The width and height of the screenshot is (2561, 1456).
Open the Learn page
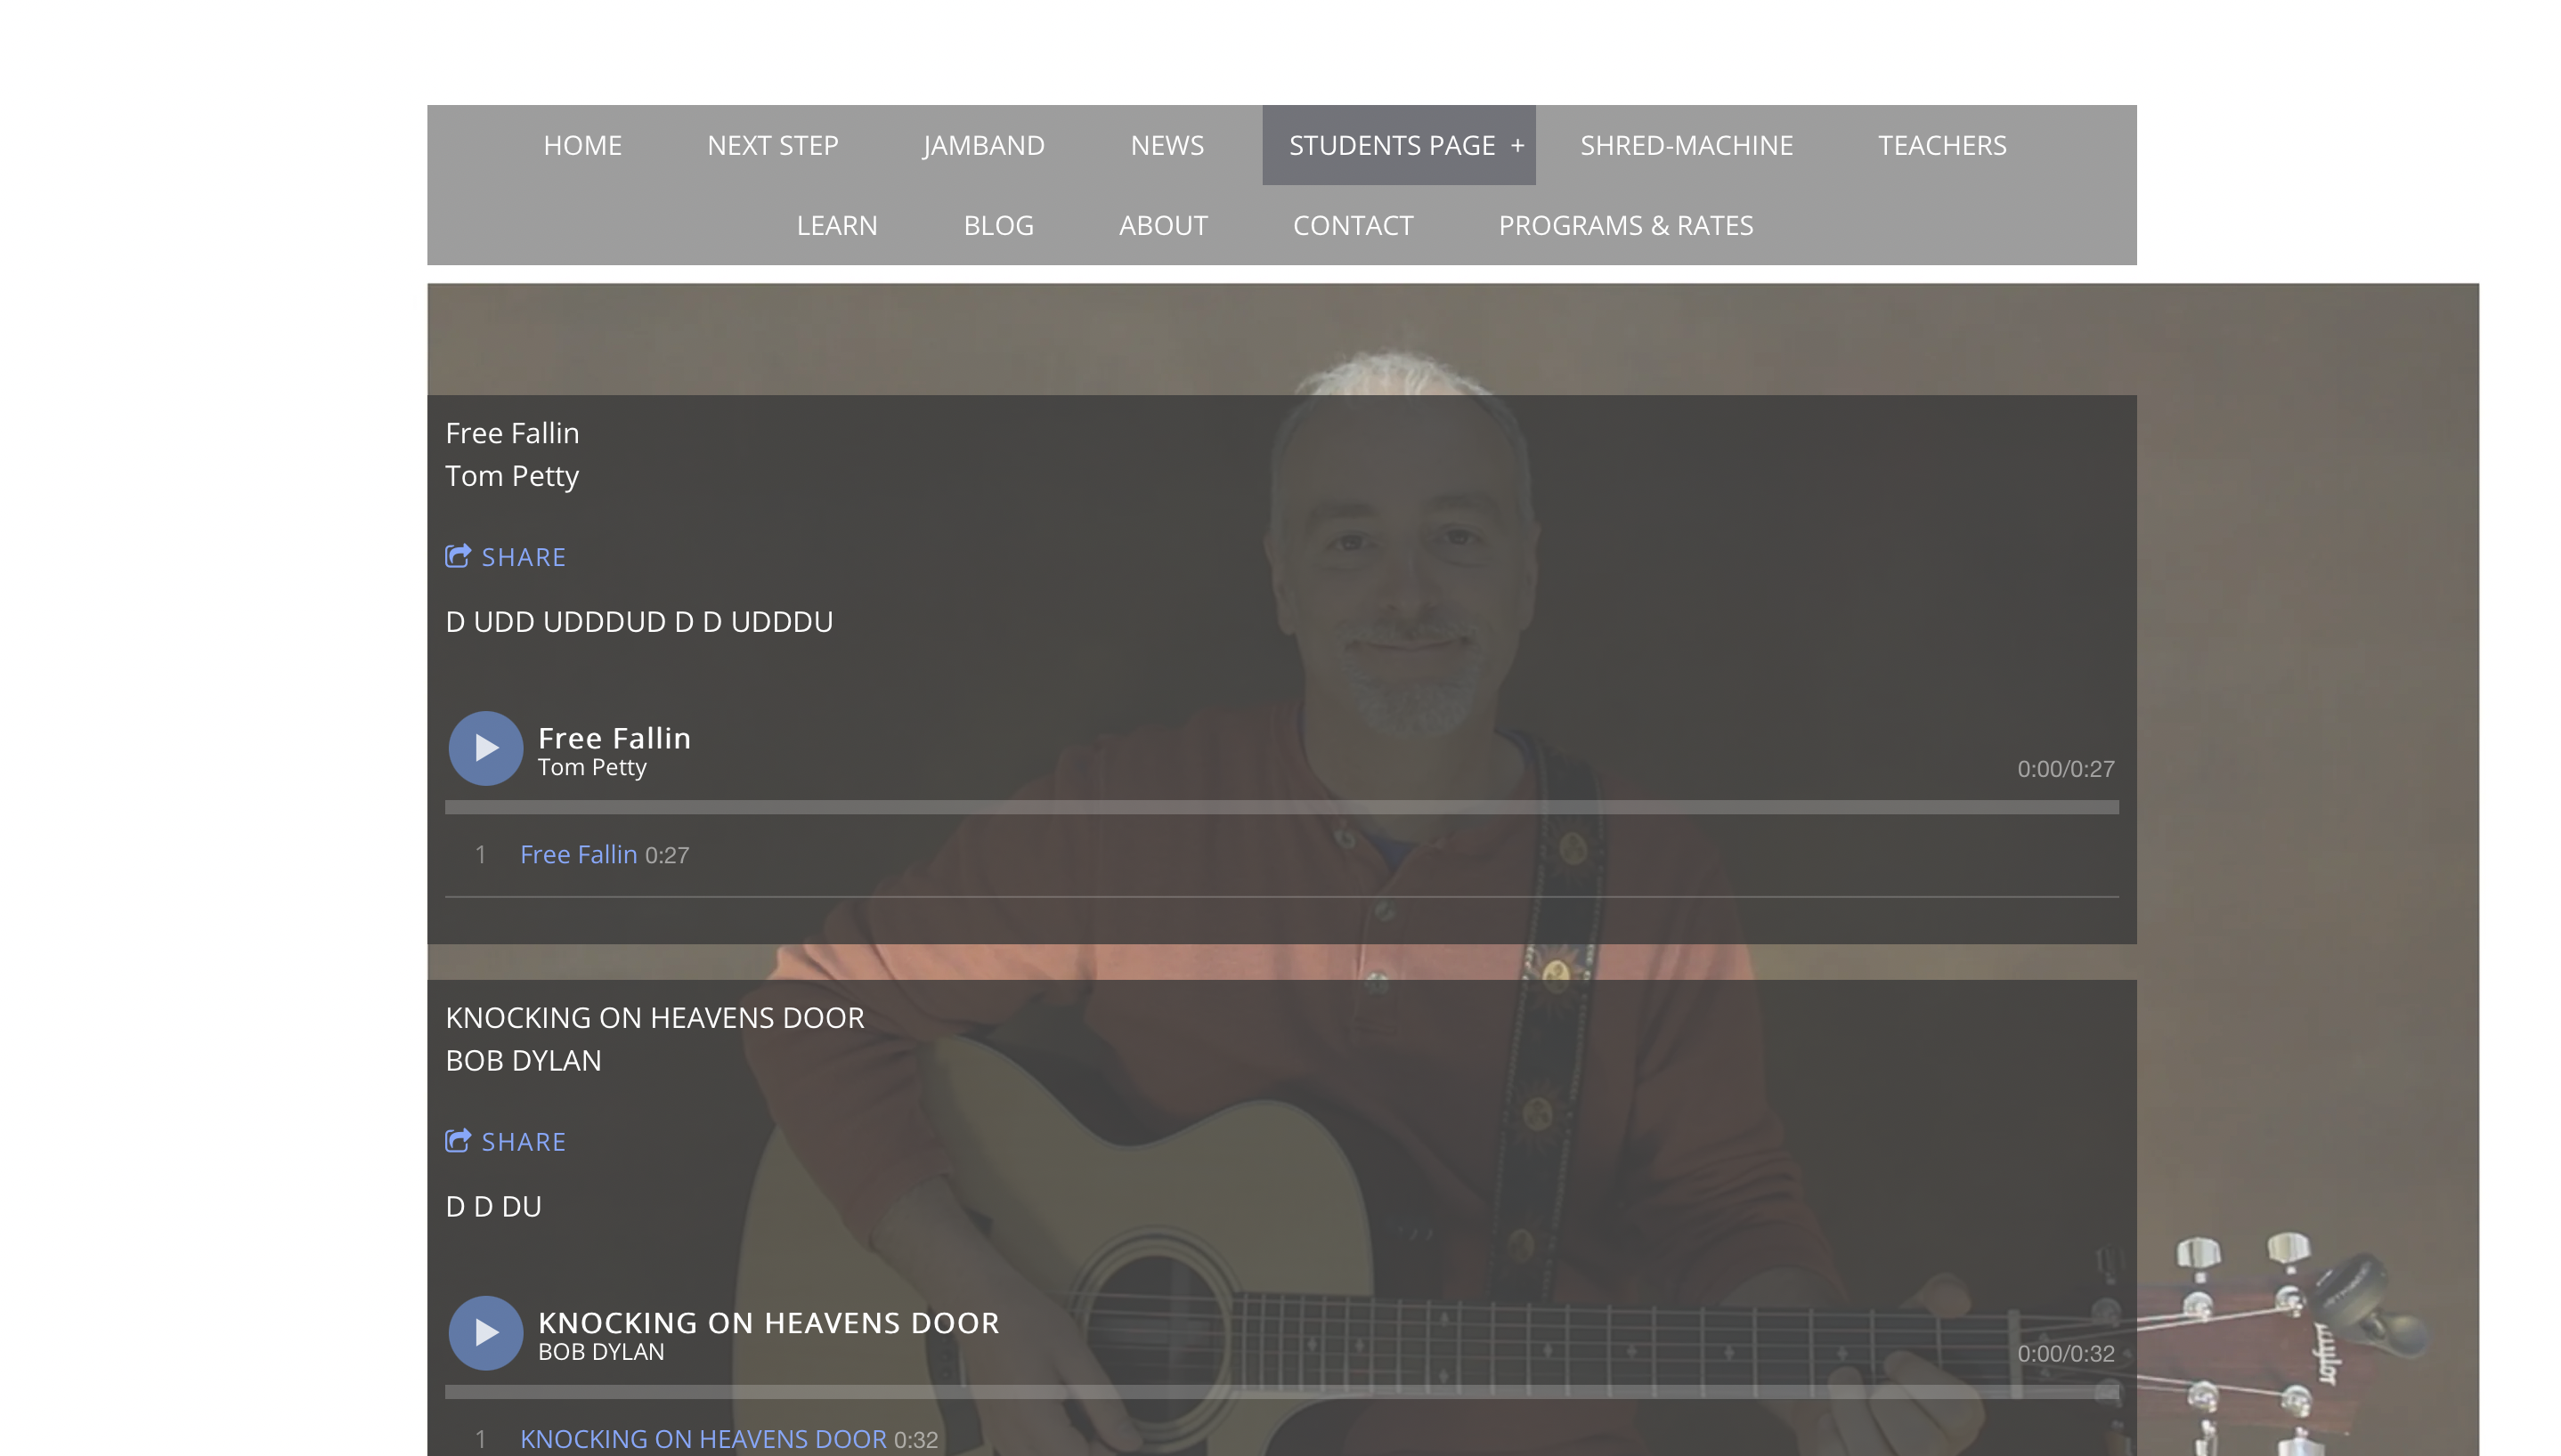click(836, 225)
